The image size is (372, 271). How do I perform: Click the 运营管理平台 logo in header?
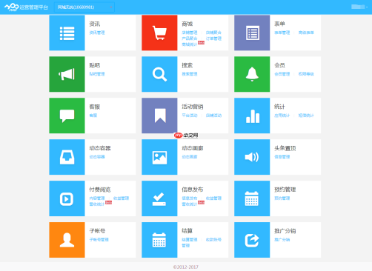pos(26,7)
